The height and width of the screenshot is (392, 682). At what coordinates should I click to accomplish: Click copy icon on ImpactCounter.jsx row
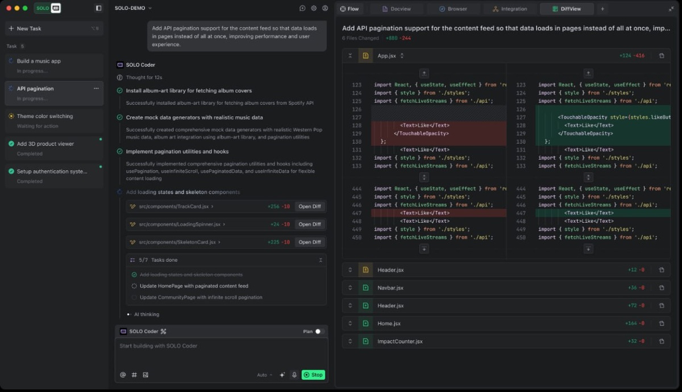click(661, 341)
